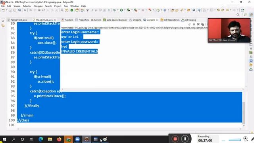Open the Web Browser globe icon
This screenshot has height=143, width=254.
pos(194,10)
